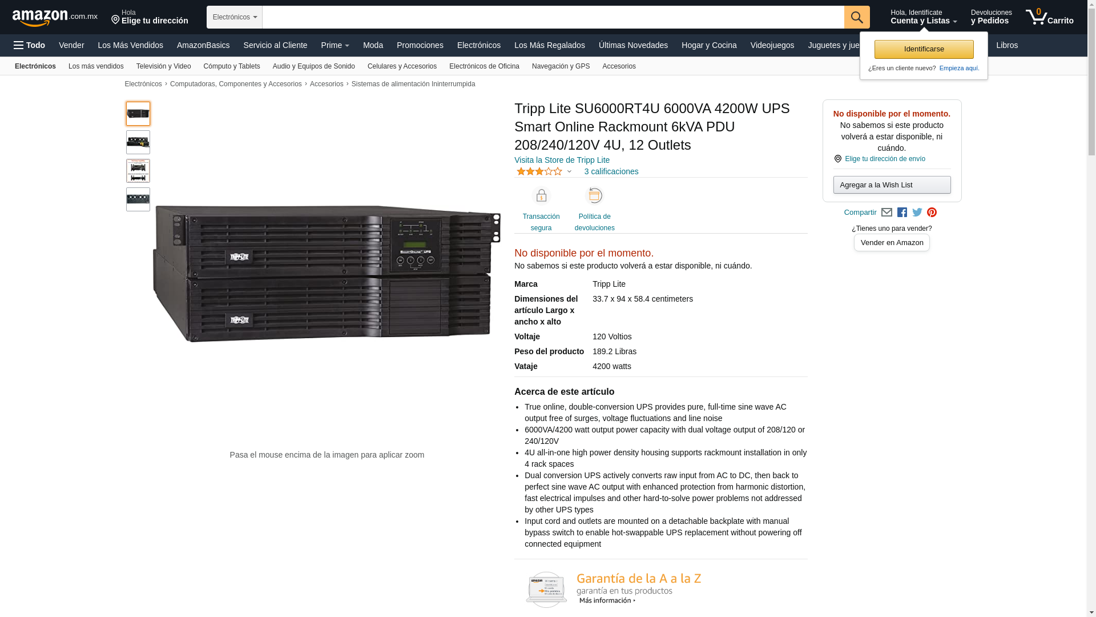Screen dimensions: 1096x617
Task: Click Agregar a la Wish List
Action: click(892, 185)
